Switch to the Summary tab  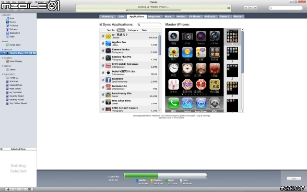(107, 17)
